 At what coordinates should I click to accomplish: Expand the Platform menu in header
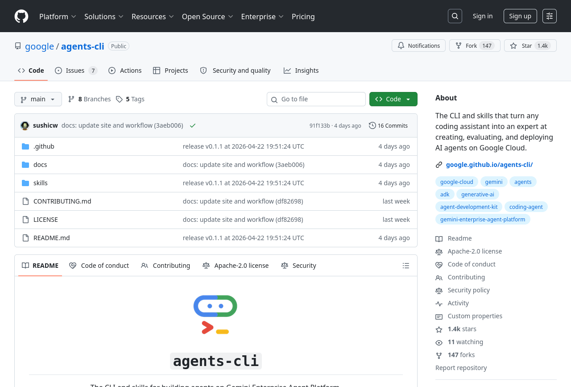[x=58, y=17]
